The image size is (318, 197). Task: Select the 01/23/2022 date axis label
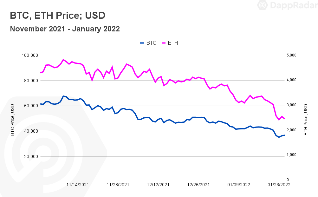click(x=279, y=185)
